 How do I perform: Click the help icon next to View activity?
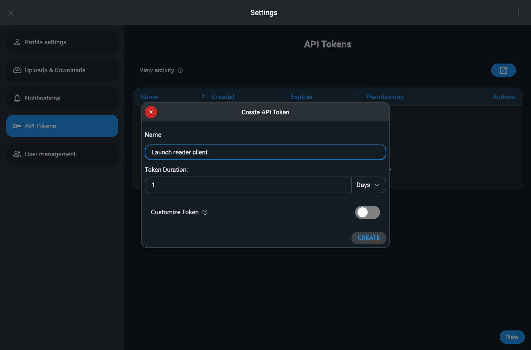[180, 70]
